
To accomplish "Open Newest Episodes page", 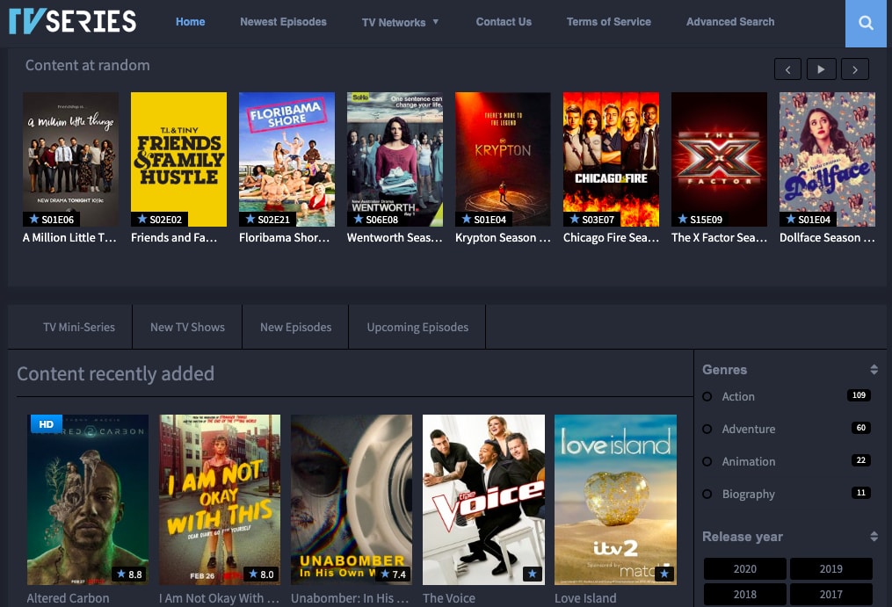I will 283,22.
